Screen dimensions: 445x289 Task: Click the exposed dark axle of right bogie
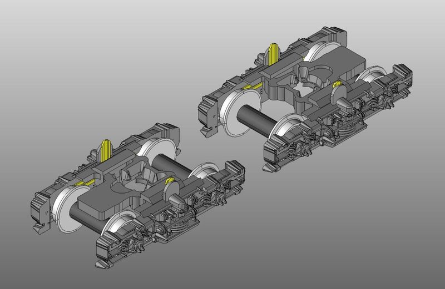pyautogui.click(x=254, y=118)
